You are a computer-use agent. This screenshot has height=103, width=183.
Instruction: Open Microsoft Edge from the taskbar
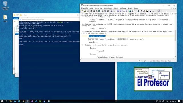[19, 101]
